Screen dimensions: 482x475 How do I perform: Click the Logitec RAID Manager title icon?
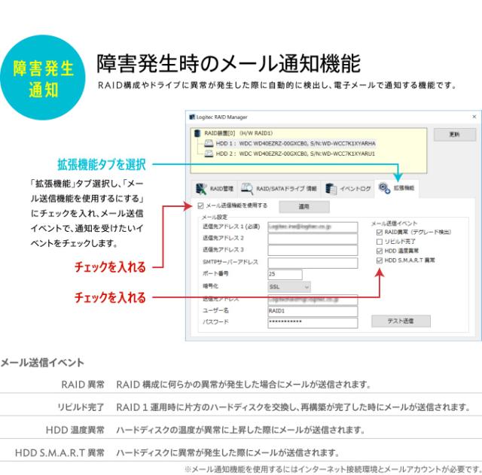(191, 117)
